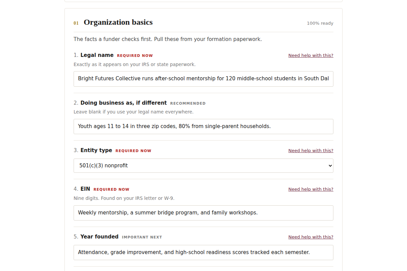
Task: Click the Organization basics heading
Action: click(118, 22)
